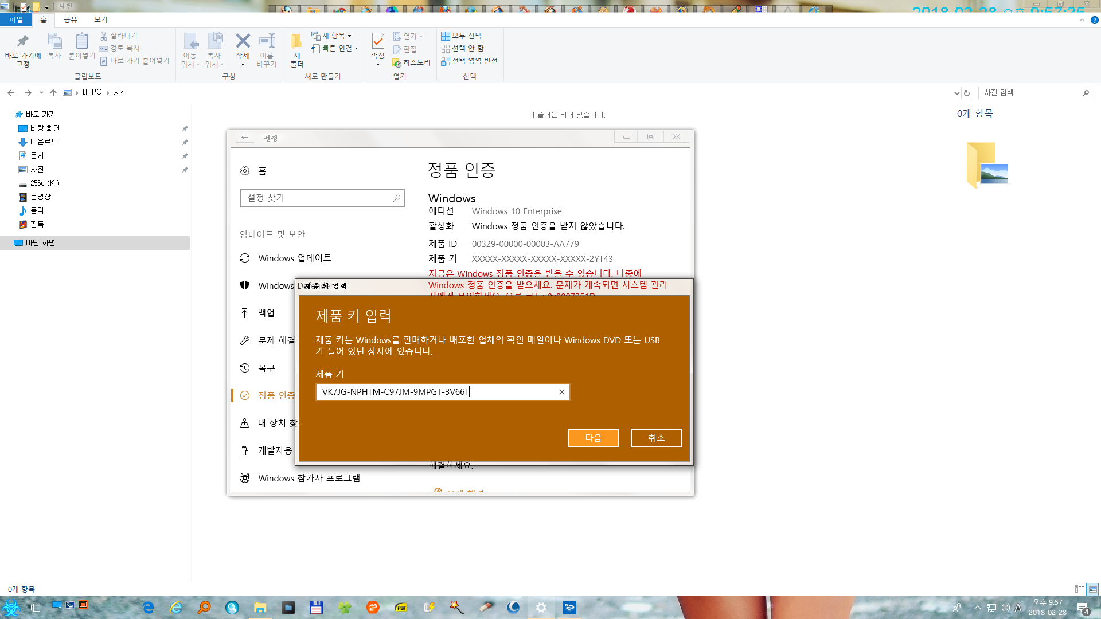The image size is (1101, 619).
Task: Open New item (새 항목) dropdown
Action: click(x=331, y=36)
